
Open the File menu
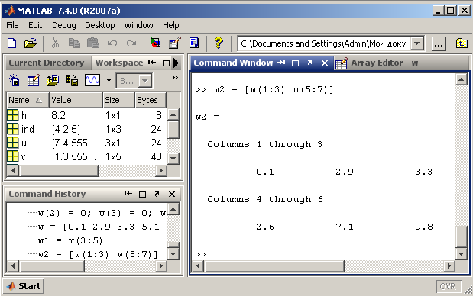12,25
